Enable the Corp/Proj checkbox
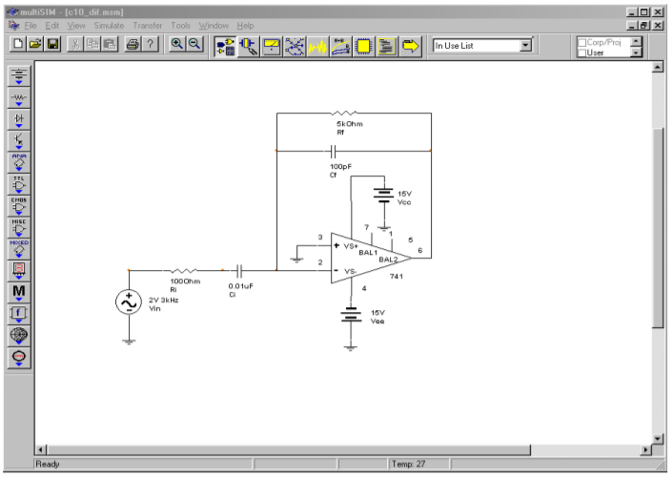This screenshot has width=672, height=477. click(580, 41)
